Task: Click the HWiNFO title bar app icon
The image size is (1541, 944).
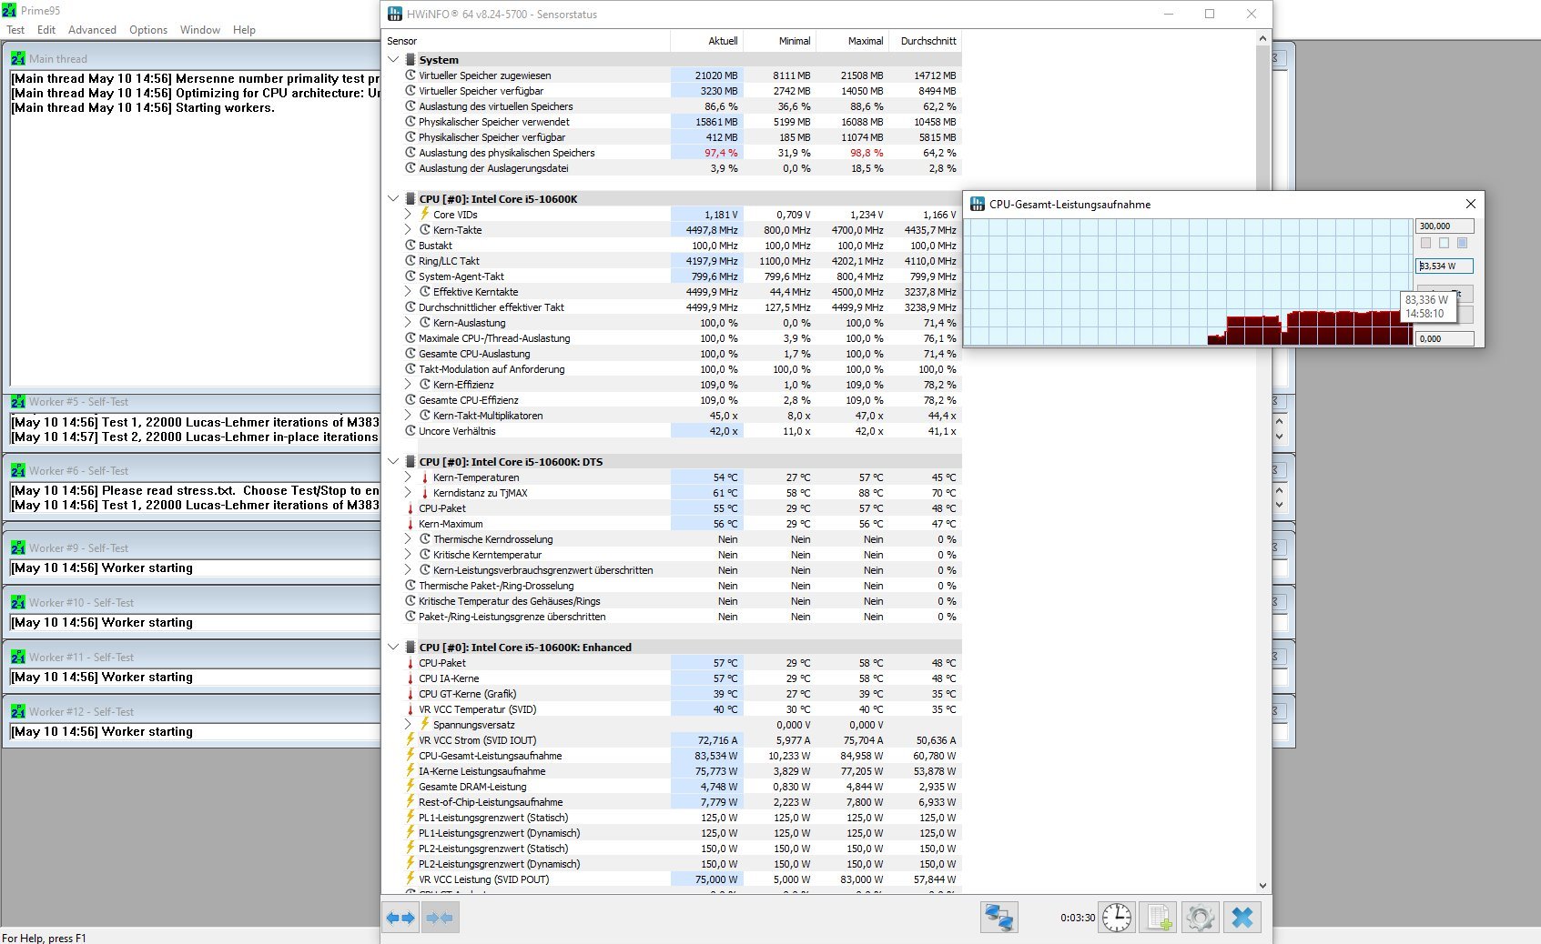Action: point(395,14)
